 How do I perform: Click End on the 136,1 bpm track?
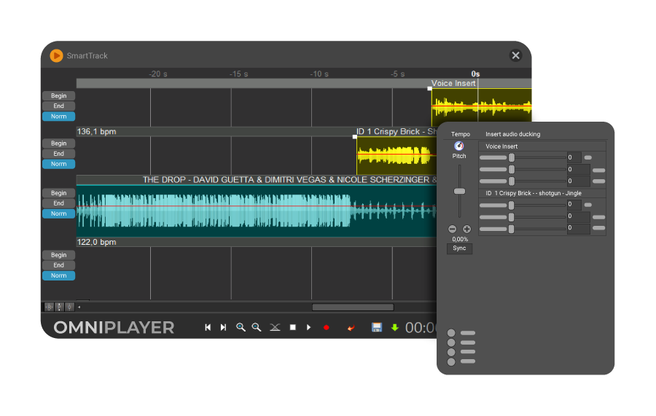[x=58, y=154]
